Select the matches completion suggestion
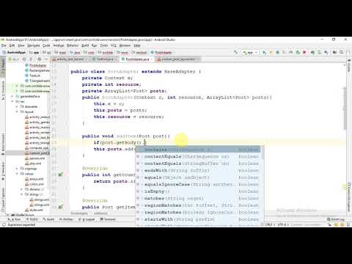Viewport: 352px width, 264px height. [x=198, y=198]
